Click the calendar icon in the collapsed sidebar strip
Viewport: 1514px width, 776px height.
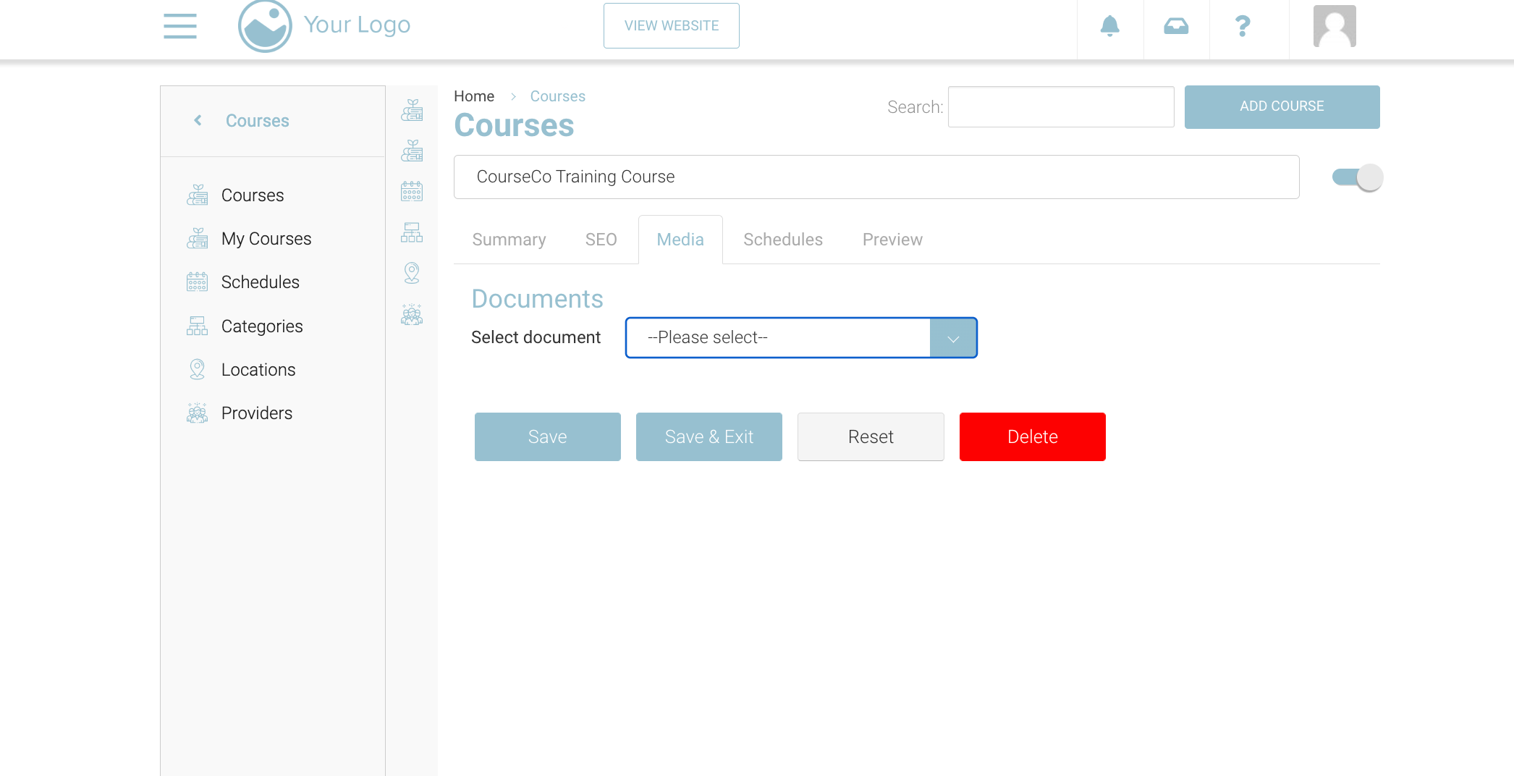coord(412,192)
